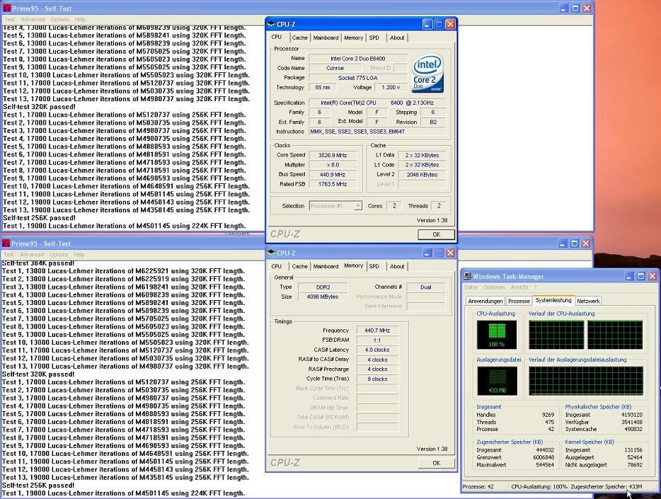The height and width of the screenshot is (499, 661).
Task: Switch to About tab in upper CPU-Z
Action: pyautogui.click(x=397, y=38)
